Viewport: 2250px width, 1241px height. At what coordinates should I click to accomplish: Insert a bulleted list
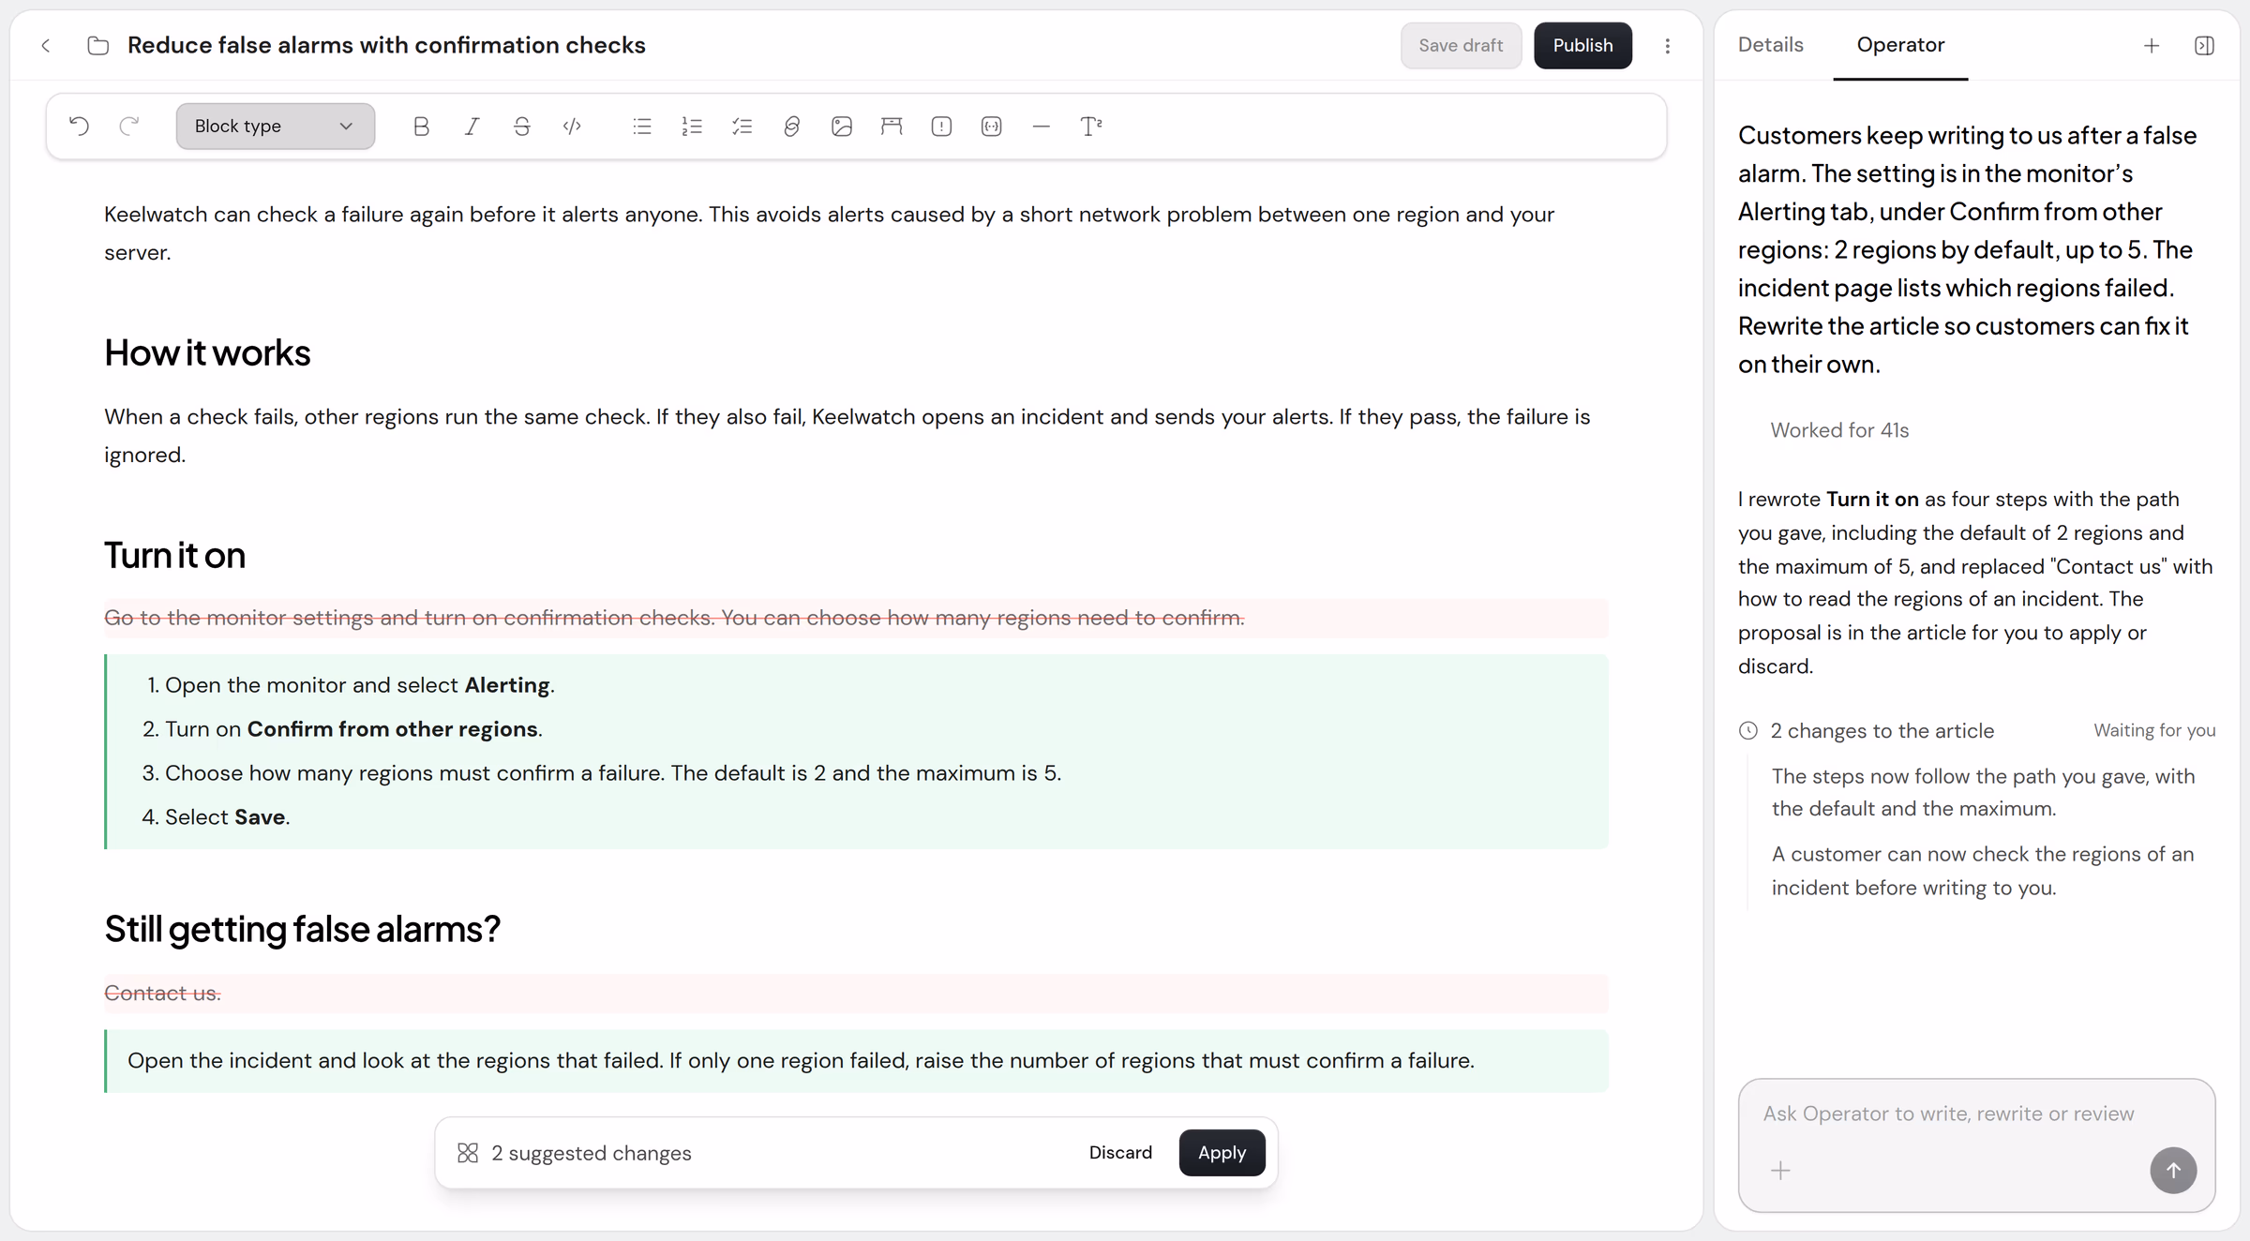click(x=642, y=127)
